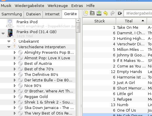Click the yellow undo arrow icon
Image resolution: width=152 pixels, height=116 pixels.
point(105,13)
